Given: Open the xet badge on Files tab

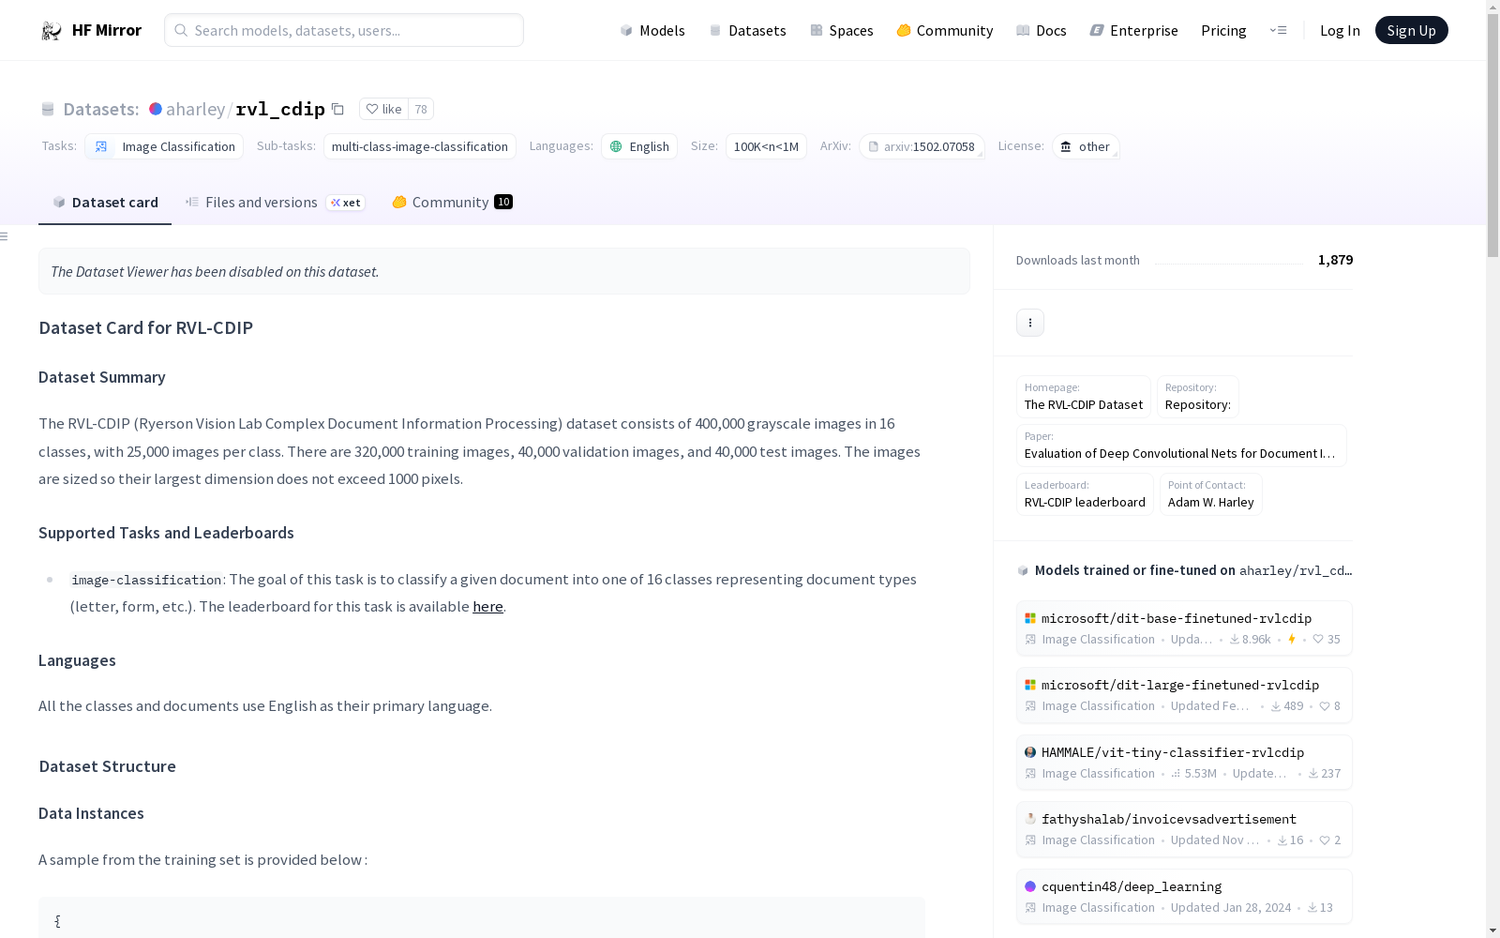Looking at the screenshot, I should pyautogui.click(x=346, y=203).
